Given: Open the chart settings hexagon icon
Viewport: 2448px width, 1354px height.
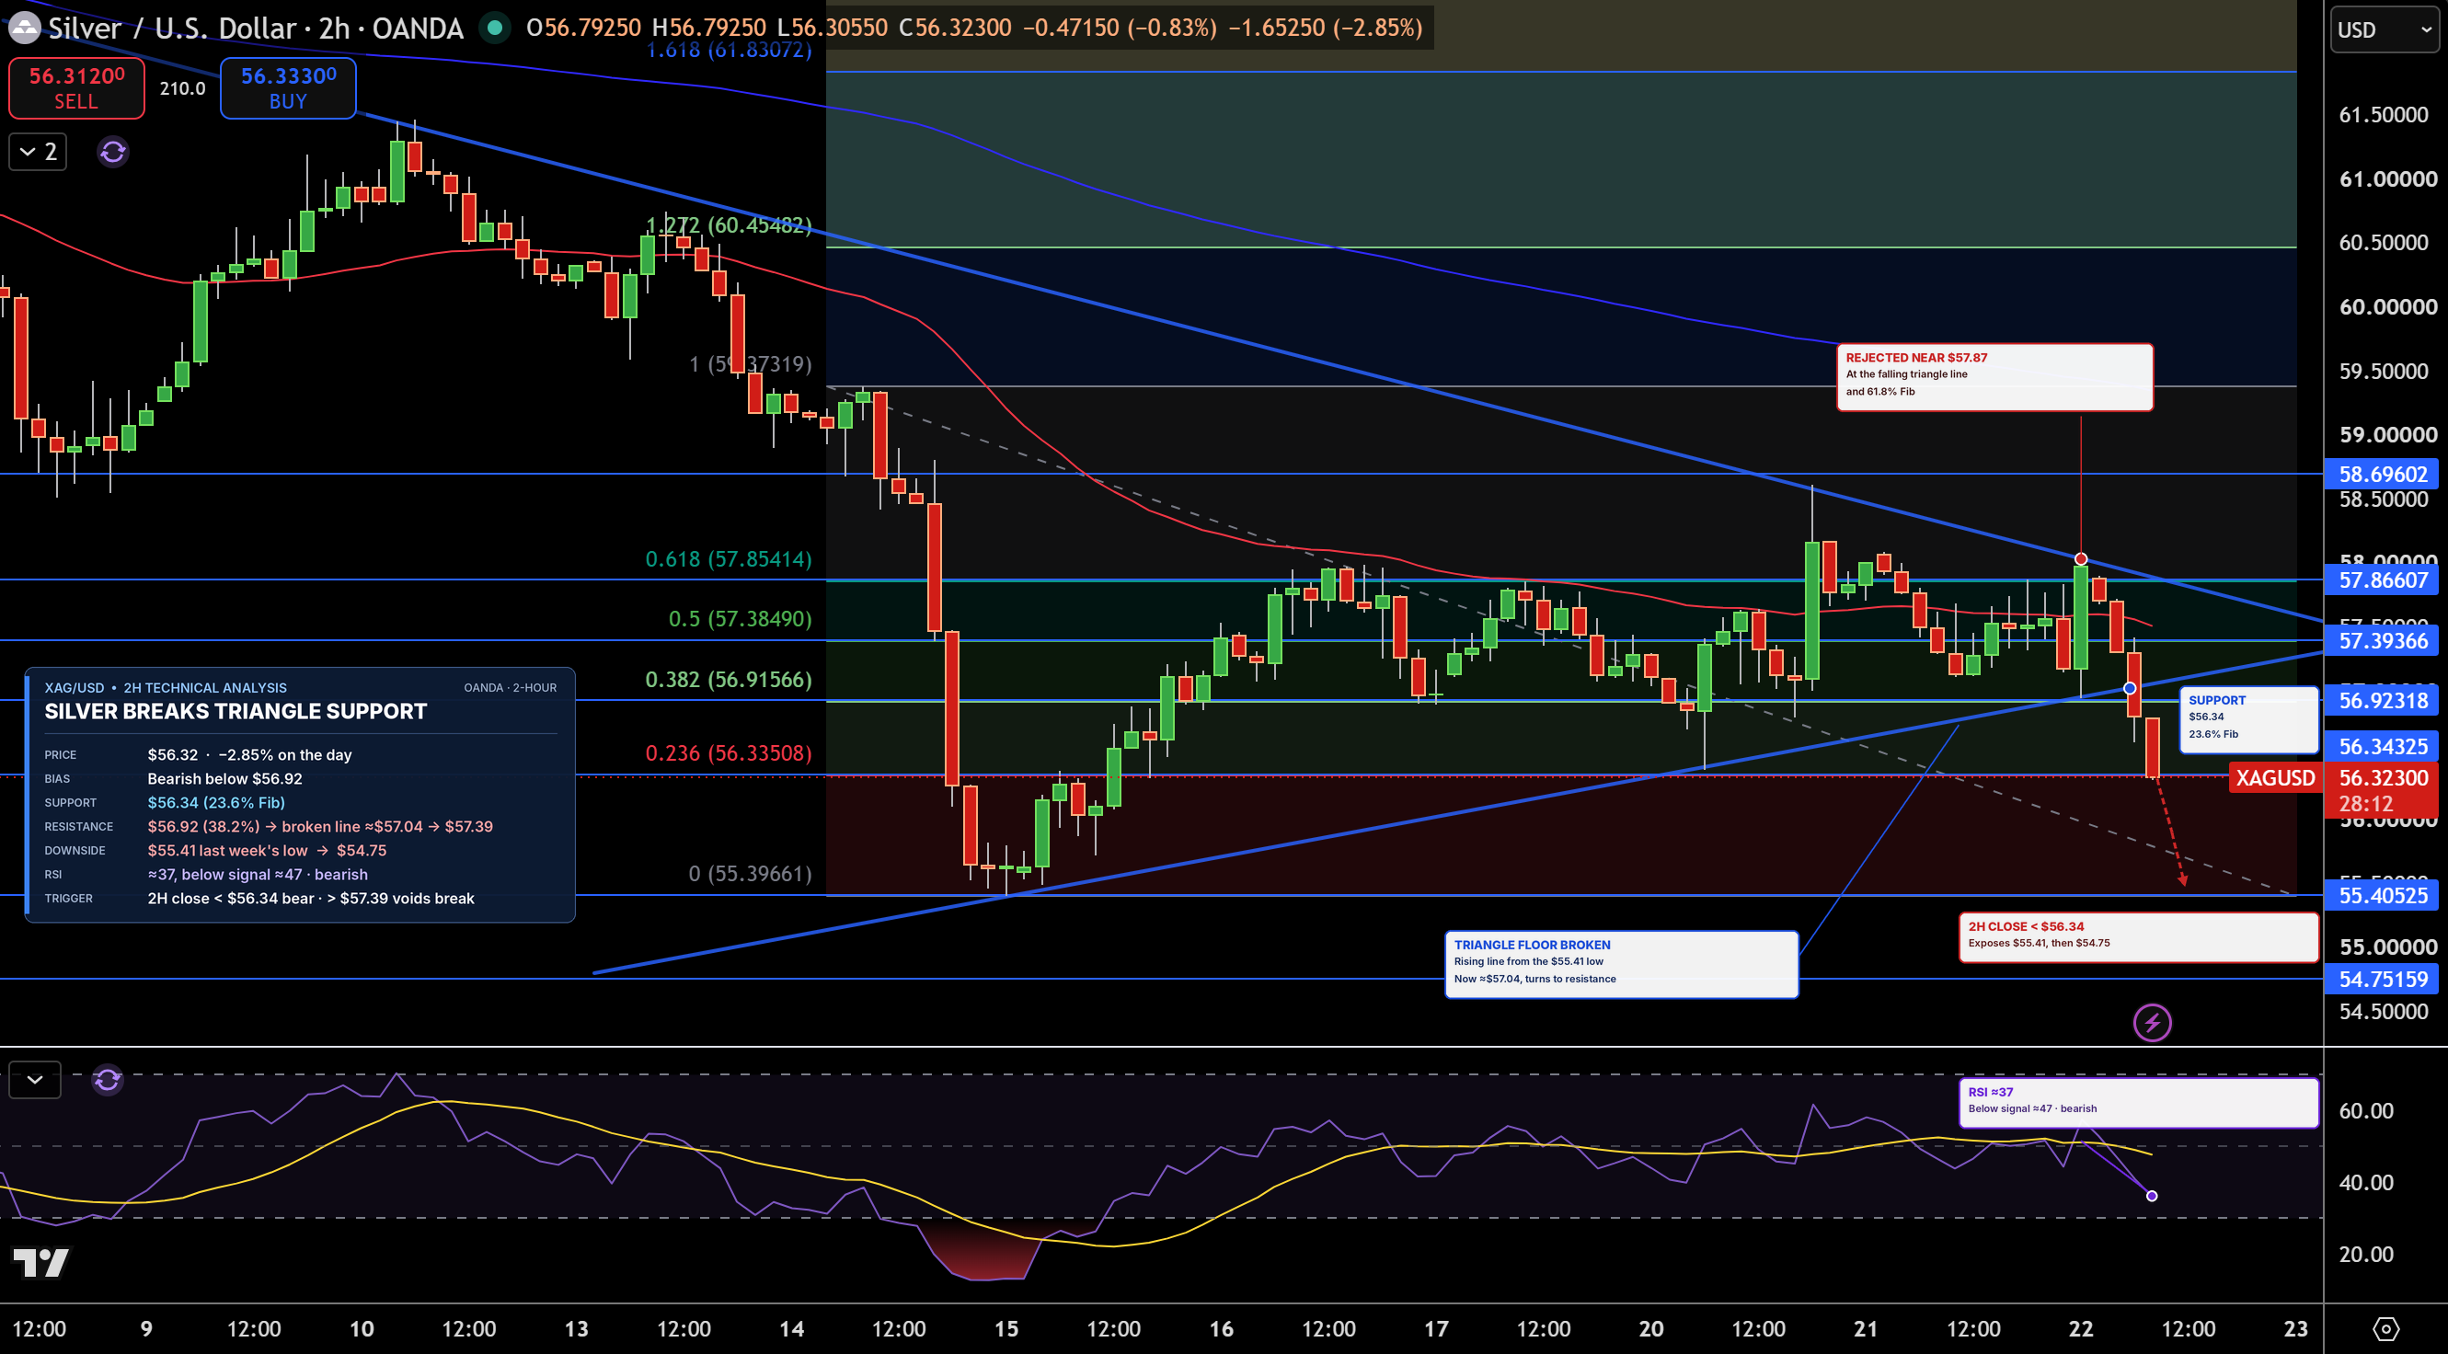Looking at the screenshot, I should [x=2385, y=1328].
